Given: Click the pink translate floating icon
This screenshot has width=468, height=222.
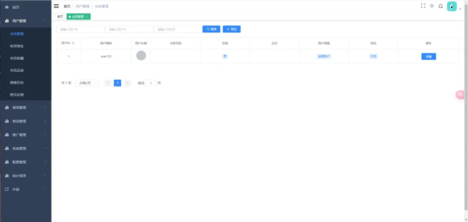Looking at the screenshot, I should point(460,95).
